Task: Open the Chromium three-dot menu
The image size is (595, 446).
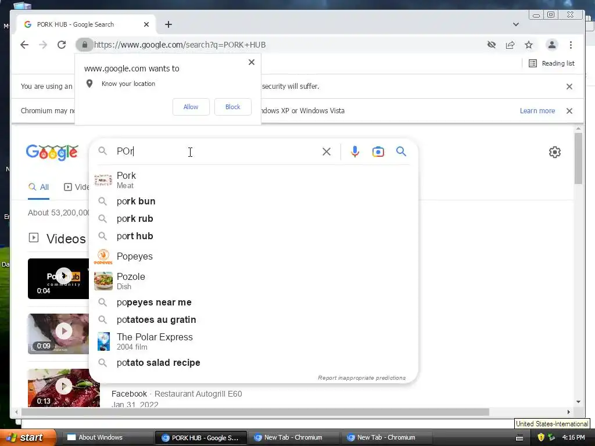Action: [571, 45]
